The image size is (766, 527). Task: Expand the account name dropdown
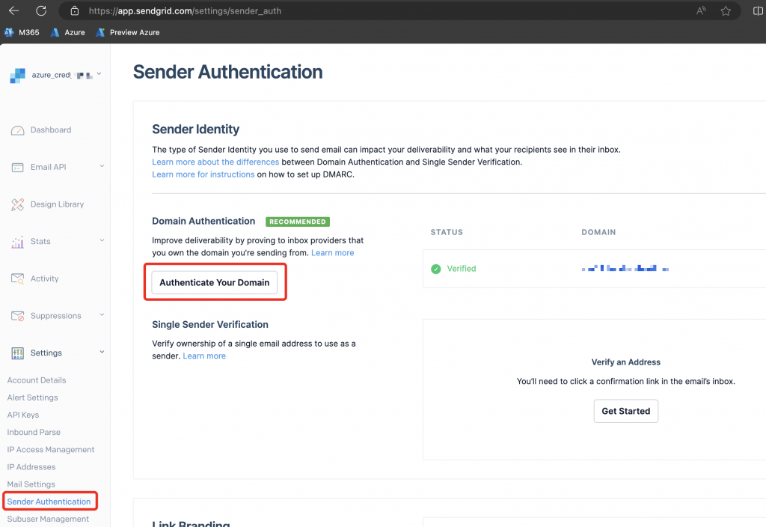pyautogui.click(x=99, y=74)
